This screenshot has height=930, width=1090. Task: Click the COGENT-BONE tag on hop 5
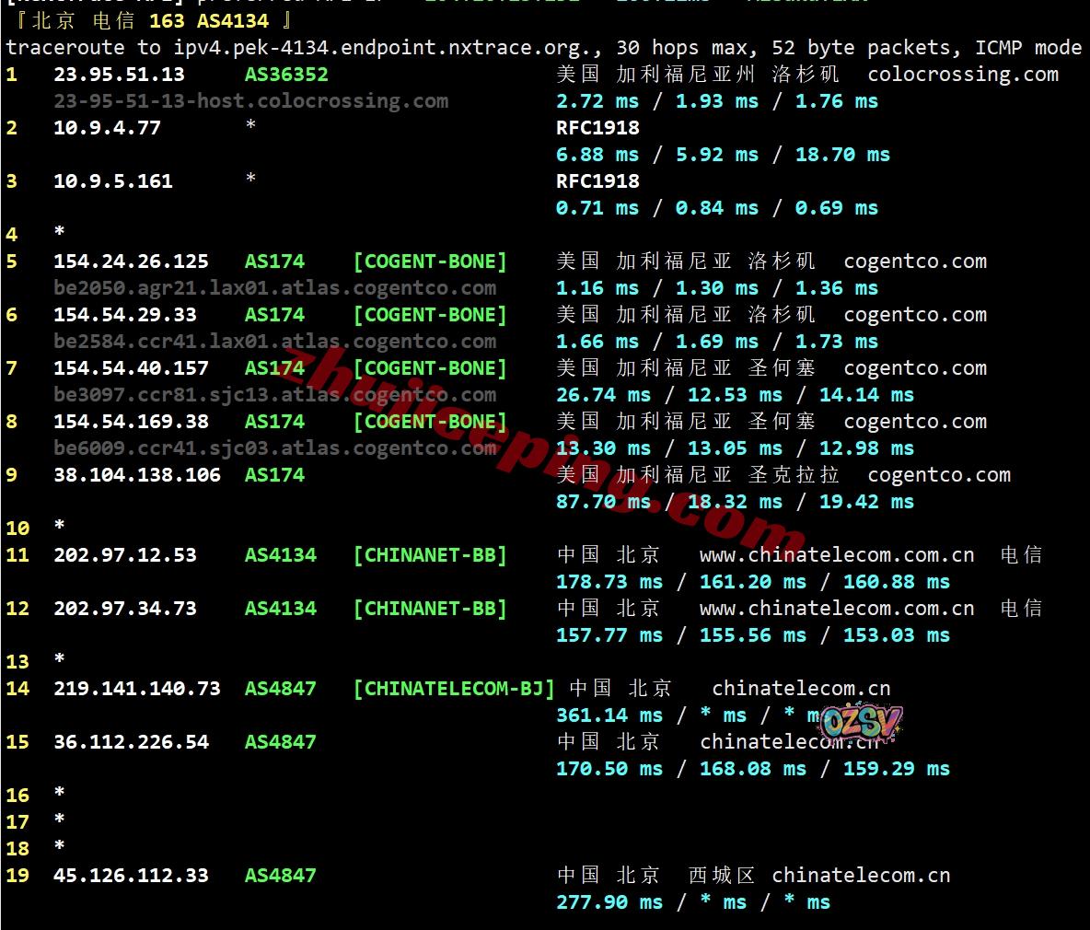pos(430,262)
